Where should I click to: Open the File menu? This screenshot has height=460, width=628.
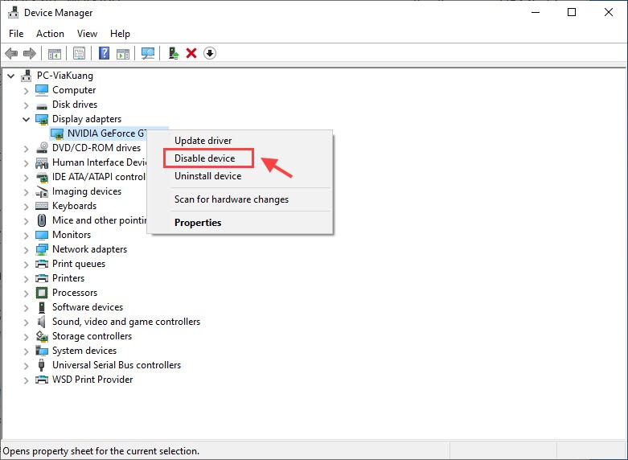point(16,34)
